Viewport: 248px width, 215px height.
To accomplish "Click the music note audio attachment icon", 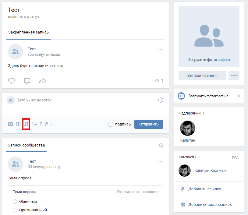I will pos(26,124).
